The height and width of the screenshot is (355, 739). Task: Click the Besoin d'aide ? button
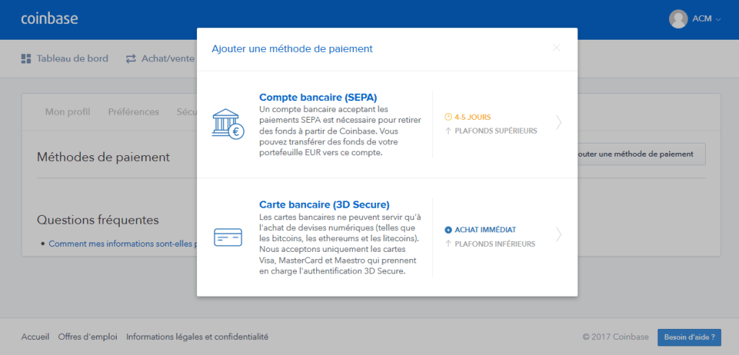(x=689, y=338)
